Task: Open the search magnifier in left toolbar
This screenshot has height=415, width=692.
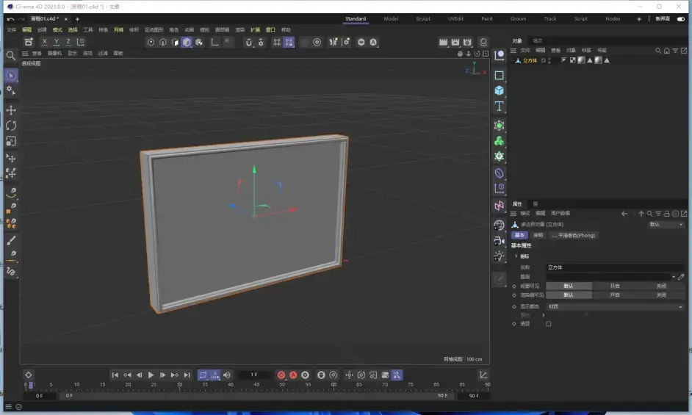Action: click(x=11, y=55)
